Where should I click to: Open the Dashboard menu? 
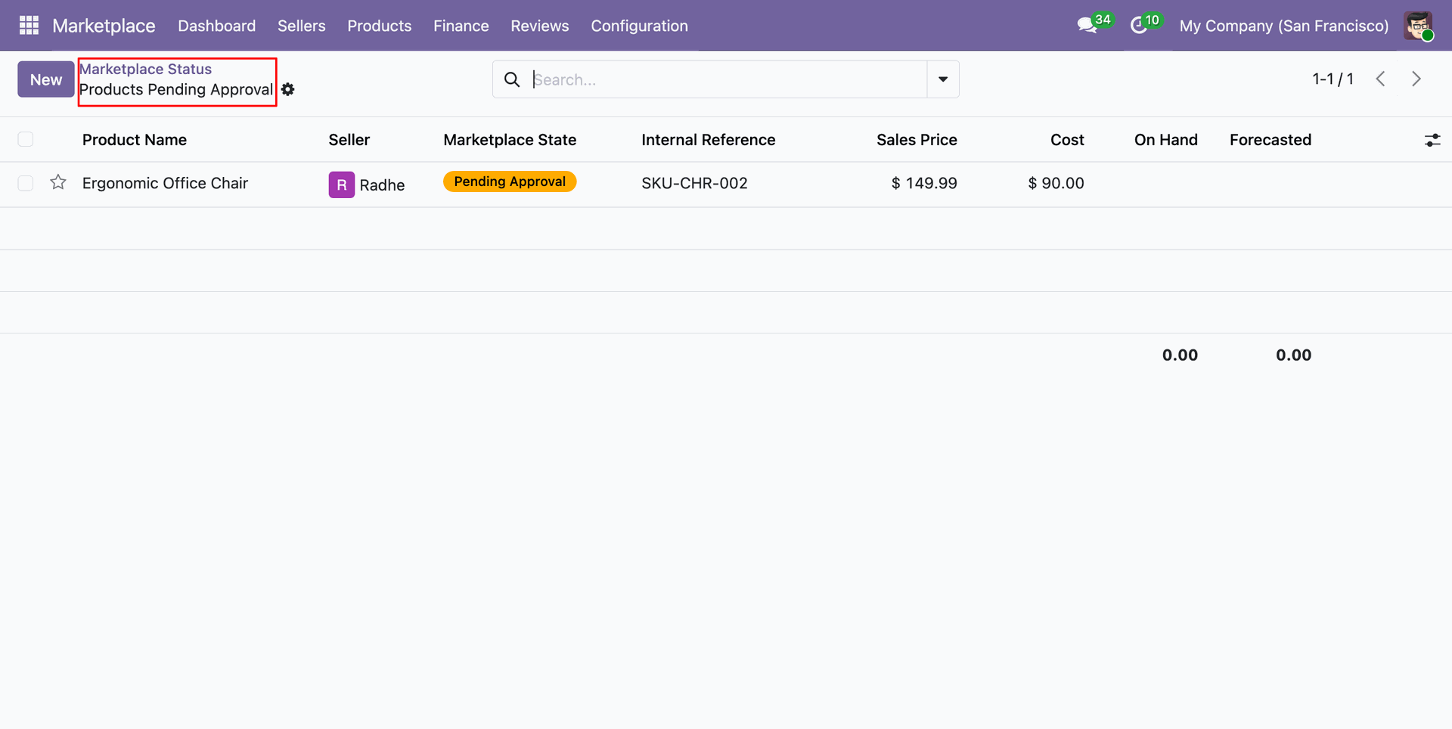[217, 26]
